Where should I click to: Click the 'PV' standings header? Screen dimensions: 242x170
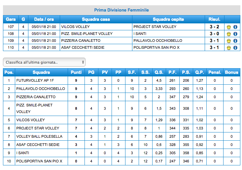pos(105,72)
